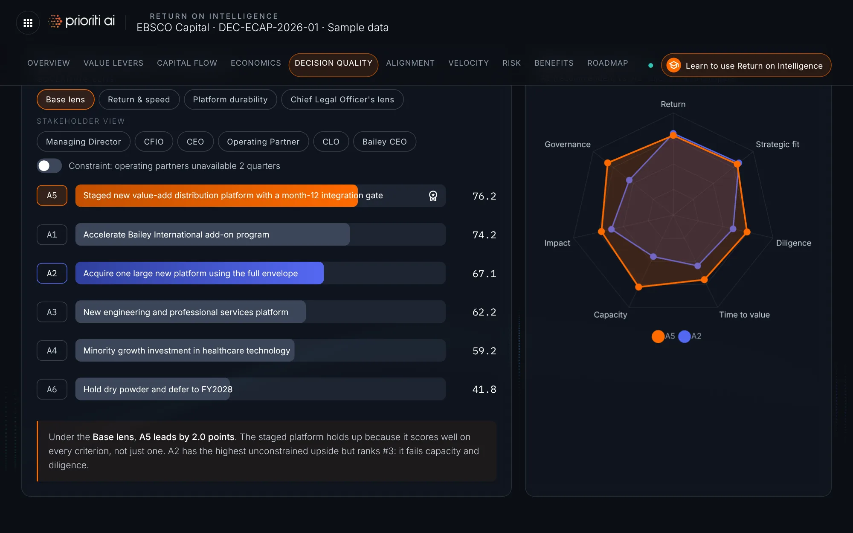The height and width of the screenshot is (533, 853).
Task: Switch to Capital Flow tab
Action: point(187,63)
